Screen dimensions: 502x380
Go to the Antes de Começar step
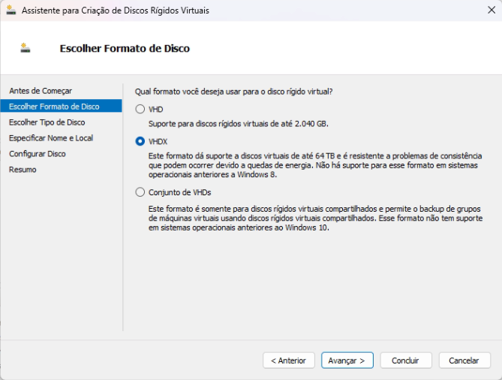pos(41,91)
